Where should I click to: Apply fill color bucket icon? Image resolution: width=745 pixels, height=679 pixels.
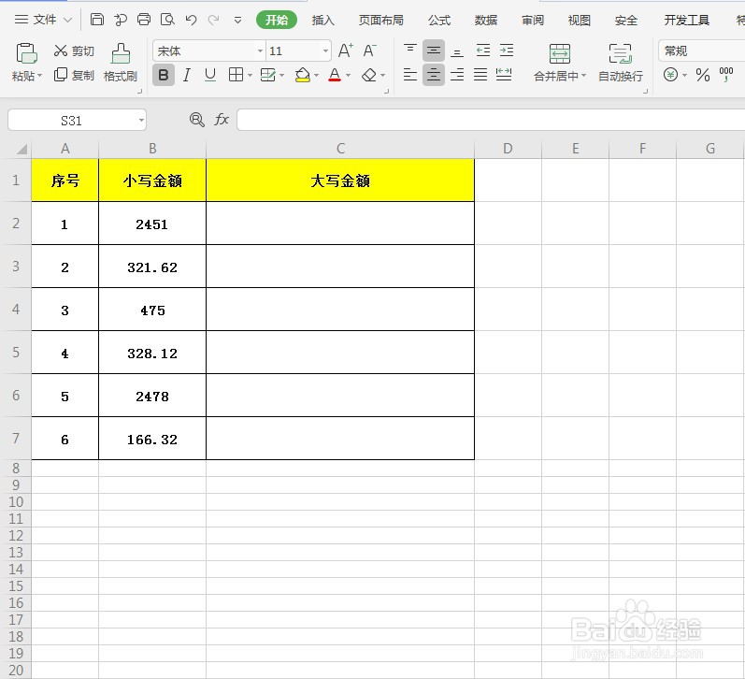(x=303, y=75)
